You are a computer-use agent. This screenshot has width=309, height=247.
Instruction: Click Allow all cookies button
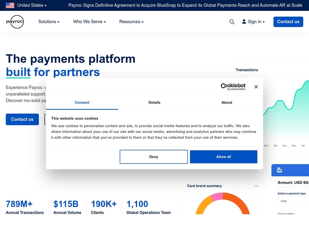pyautogui.click(x=223, y=157)
